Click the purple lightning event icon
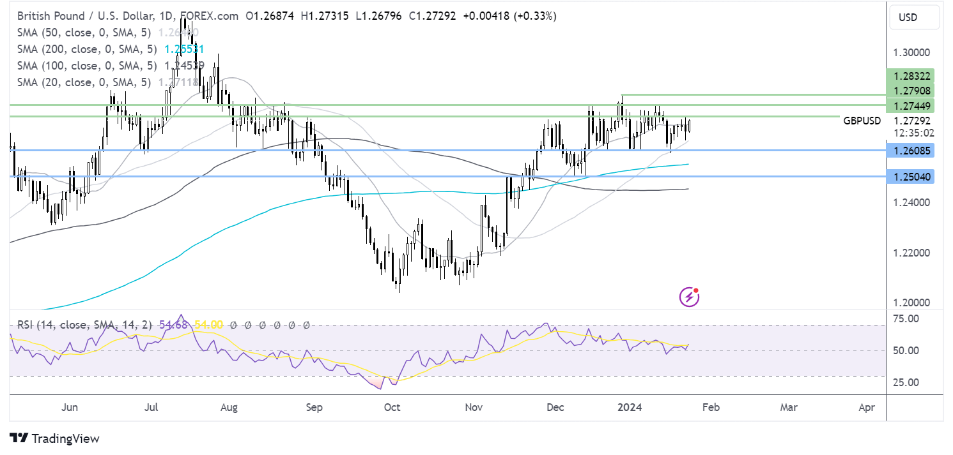This screenshot has height=455, width=953. pos(688,296)
